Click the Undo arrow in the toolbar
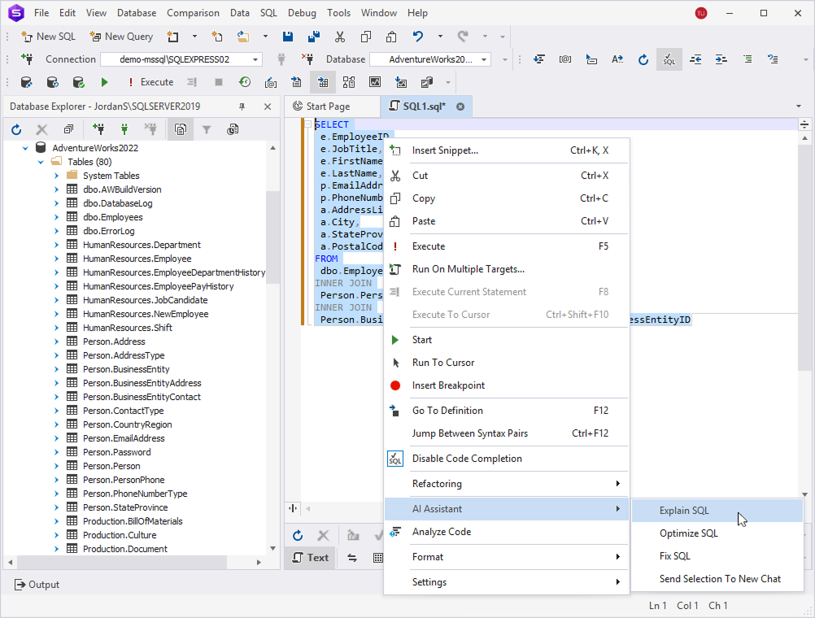Viewport: 815px width, 618px height. [418, 37]
